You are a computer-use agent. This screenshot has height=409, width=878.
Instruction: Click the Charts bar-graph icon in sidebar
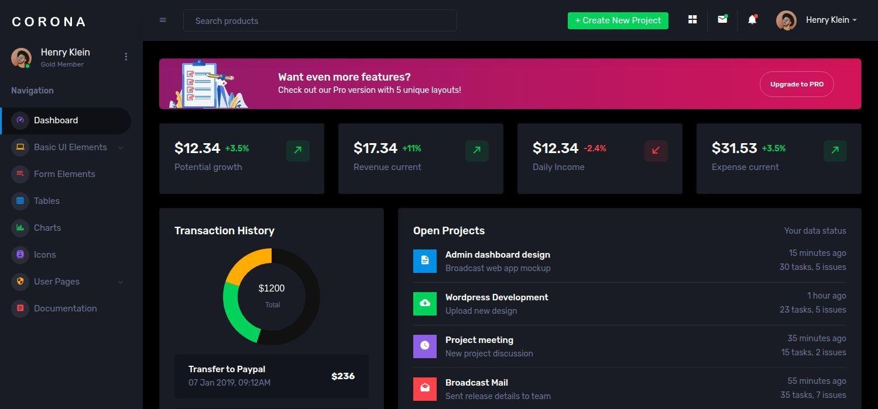click(x=20, y=228)
